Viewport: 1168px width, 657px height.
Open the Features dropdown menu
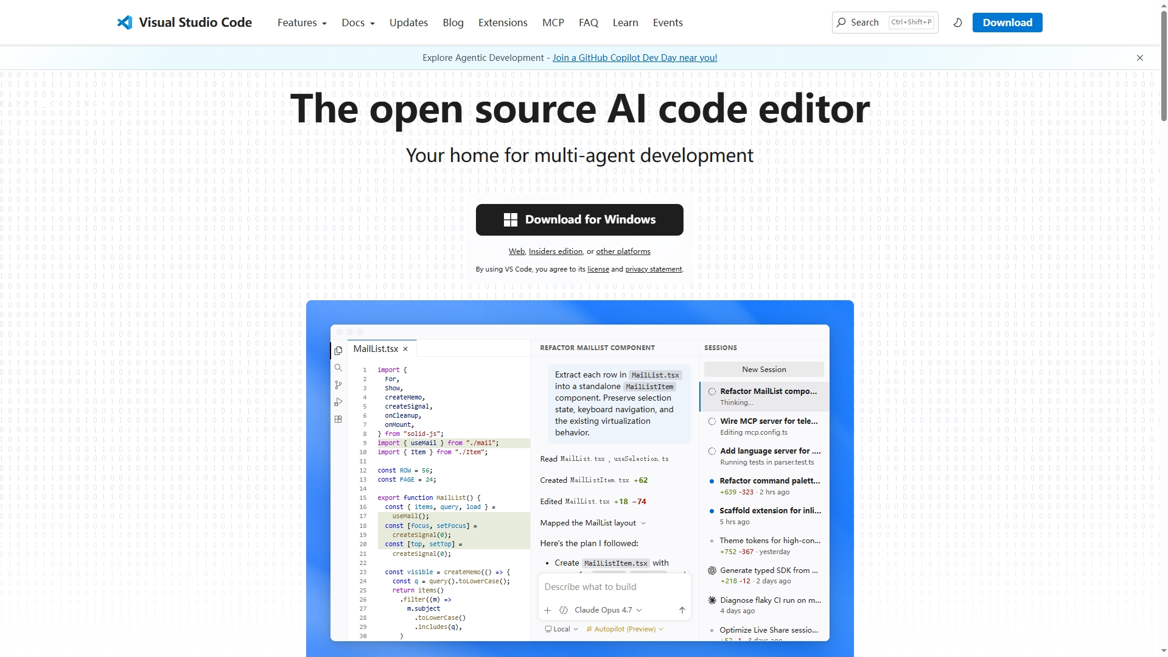(302, 23)
